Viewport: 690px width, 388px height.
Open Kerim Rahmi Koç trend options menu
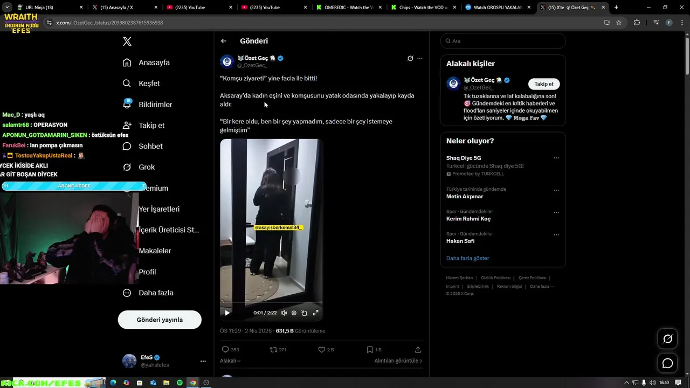(556, 212)
